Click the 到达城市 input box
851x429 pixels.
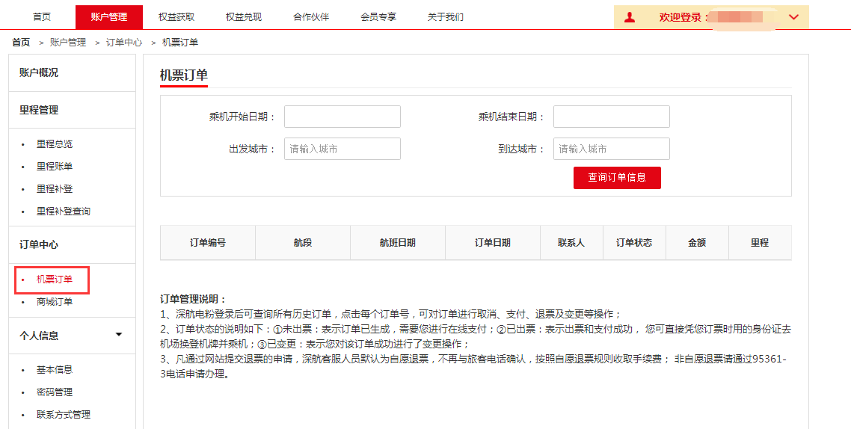coord(611,149)
